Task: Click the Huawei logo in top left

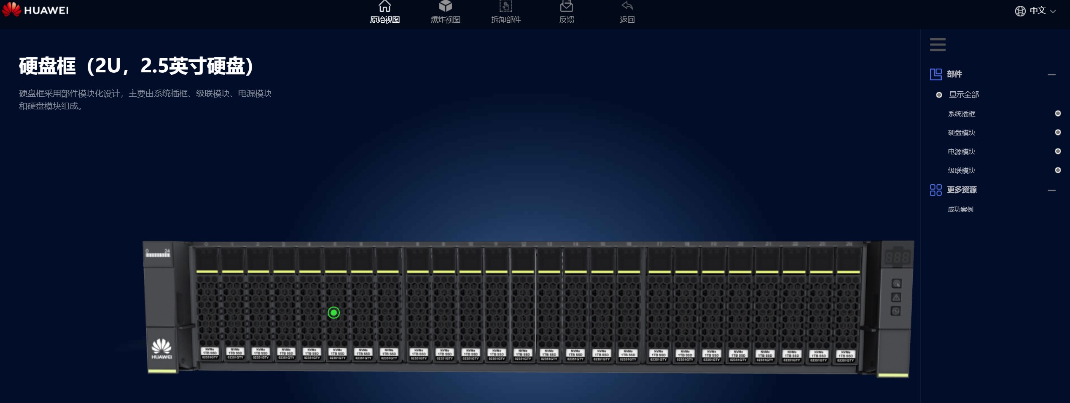Action: click(35, 10)
